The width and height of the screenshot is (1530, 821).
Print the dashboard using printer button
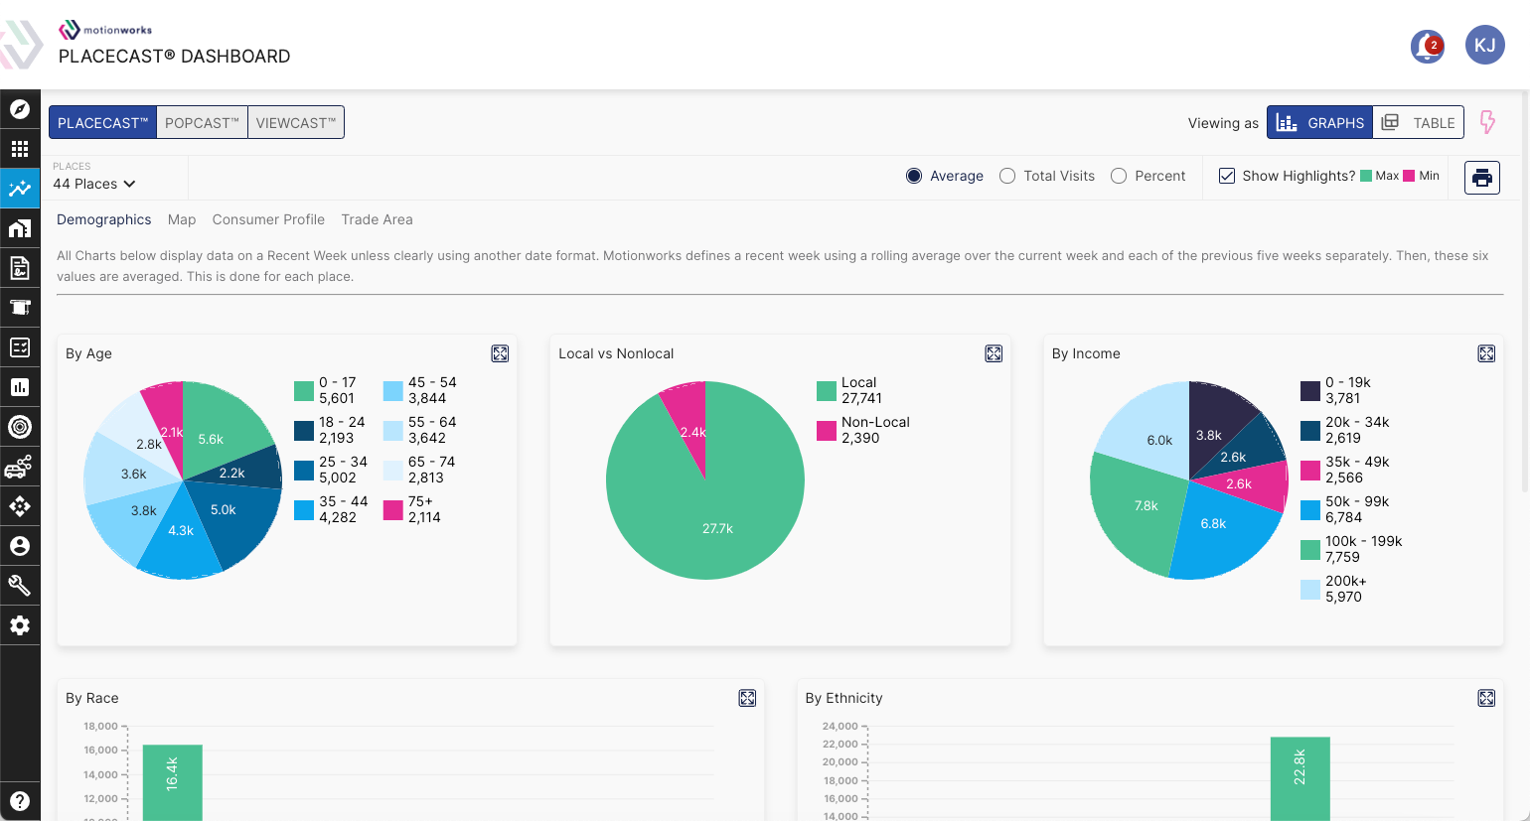[1482, 178]
